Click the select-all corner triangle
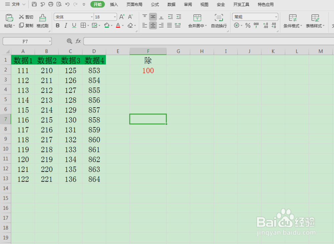 7,51
